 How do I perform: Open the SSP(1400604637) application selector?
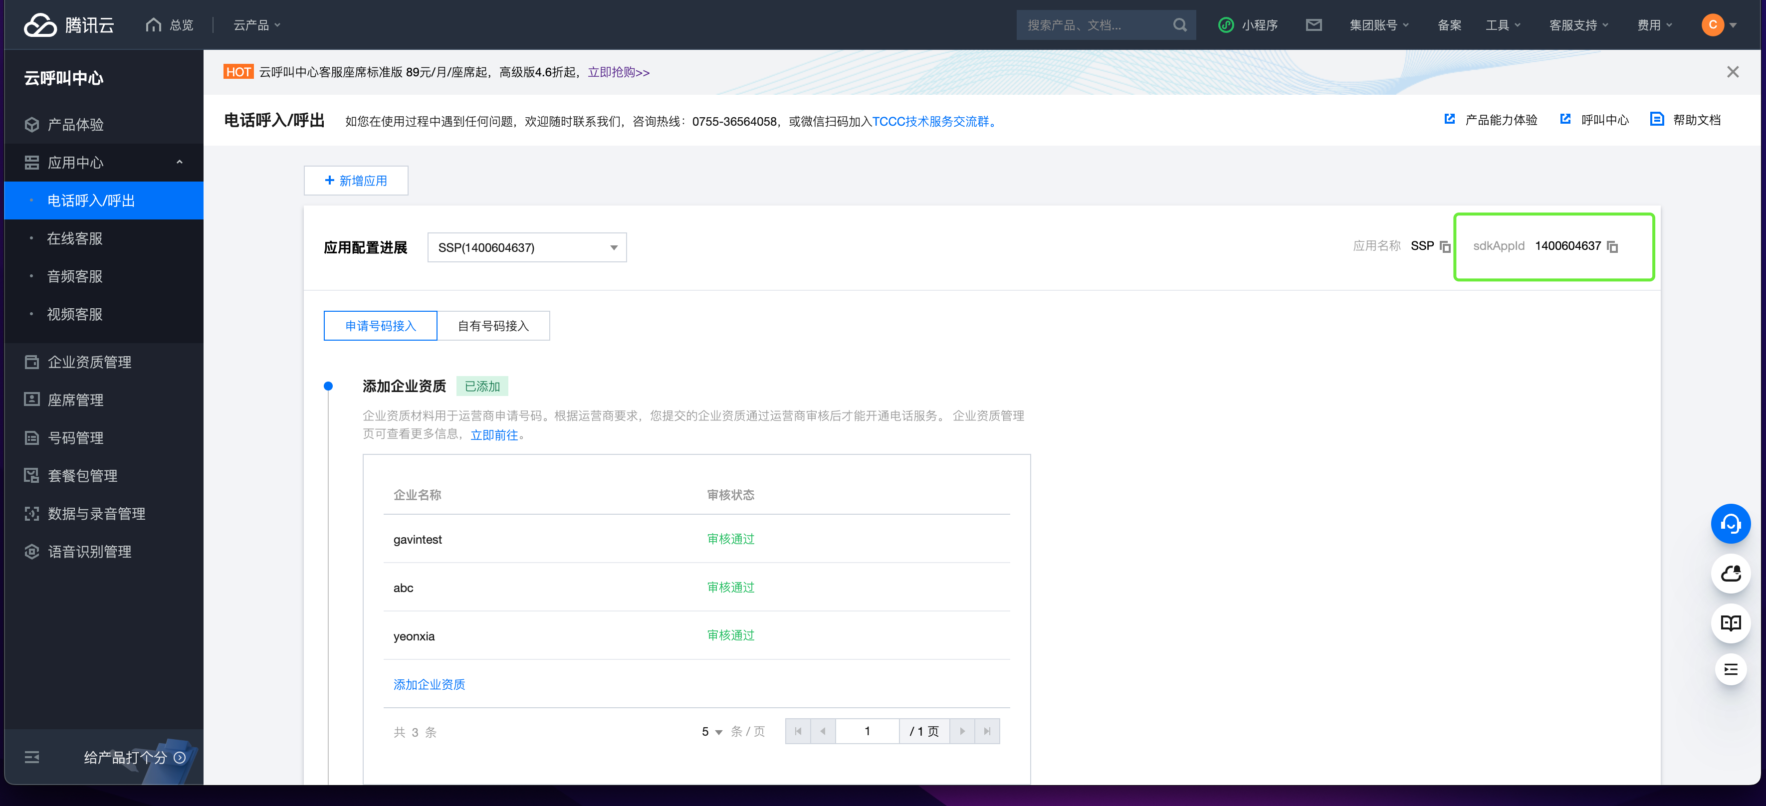coord(526,247)
